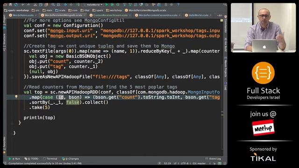
Task: Toggle the Maven Projects side panel button
Action: [226, 67]
